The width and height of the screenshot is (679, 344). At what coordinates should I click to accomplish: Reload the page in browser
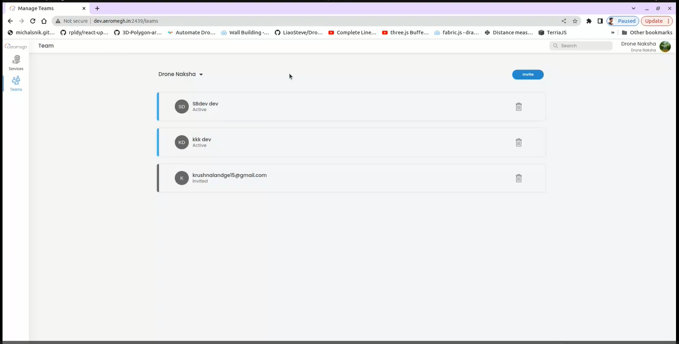(33, 21)
